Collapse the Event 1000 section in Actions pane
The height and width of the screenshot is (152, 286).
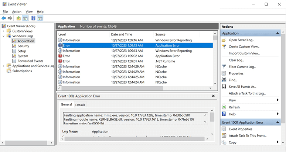(278, 122)
